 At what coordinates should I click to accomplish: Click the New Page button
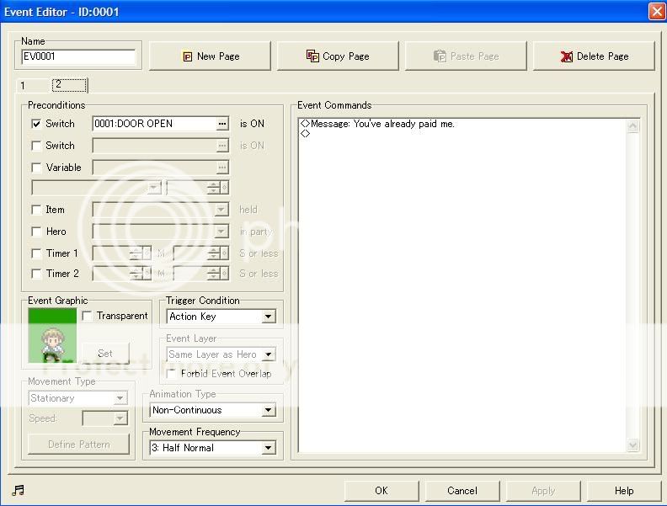coord(211,56)
